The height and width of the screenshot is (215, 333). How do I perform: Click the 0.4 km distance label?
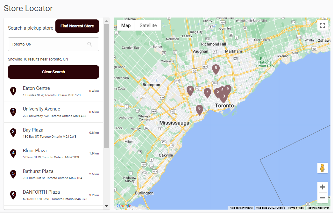click(x=94, y=91)
